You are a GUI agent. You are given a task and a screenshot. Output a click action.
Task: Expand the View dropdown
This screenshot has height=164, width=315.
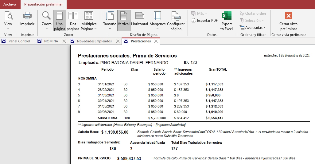[x=8, y=29]
